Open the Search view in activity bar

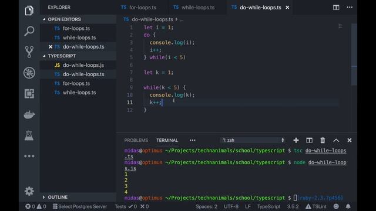coord(29,31)
